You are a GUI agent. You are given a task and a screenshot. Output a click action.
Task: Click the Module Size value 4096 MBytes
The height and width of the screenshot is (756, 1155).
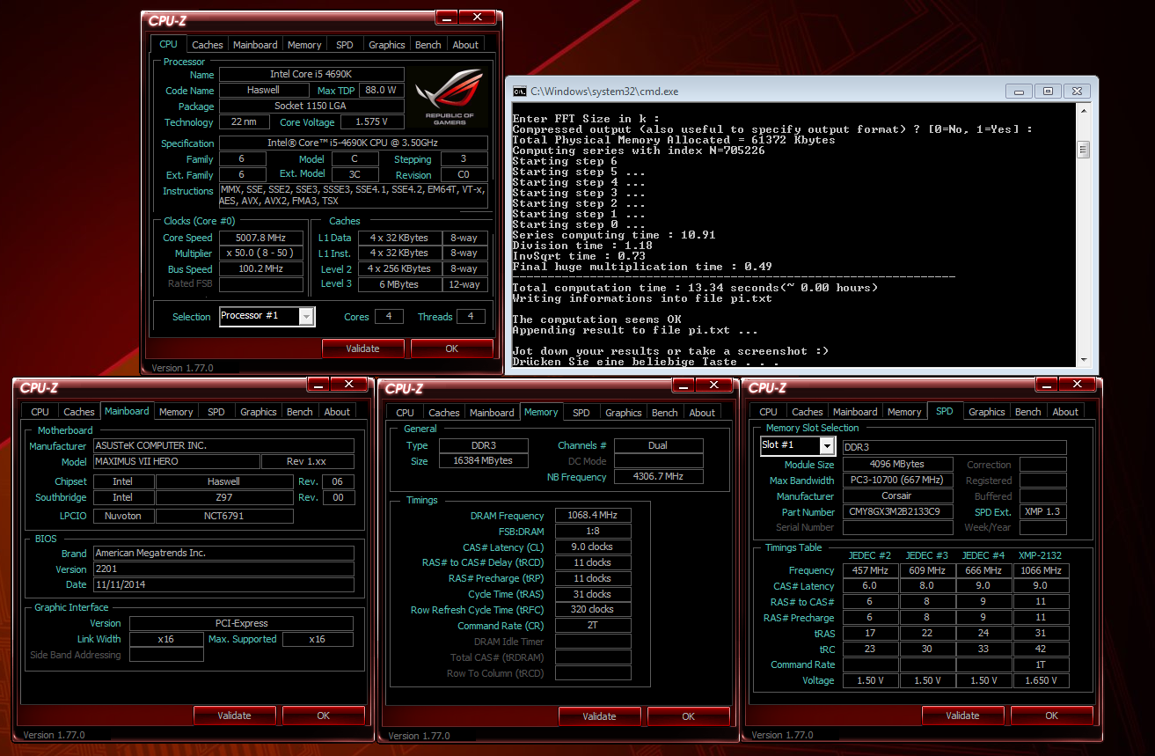point(897,465)
